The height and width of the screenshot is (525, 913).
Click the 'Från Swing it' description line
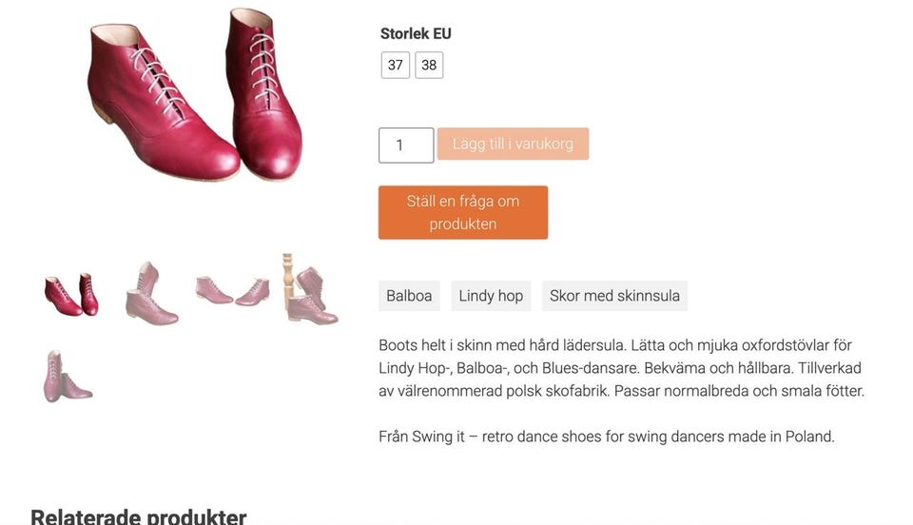point(606,437)
